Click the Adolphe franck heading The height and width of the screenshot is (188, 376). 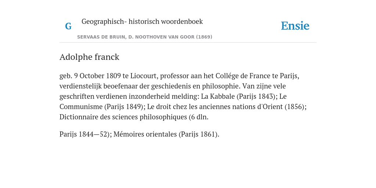(x=89, y=57)
